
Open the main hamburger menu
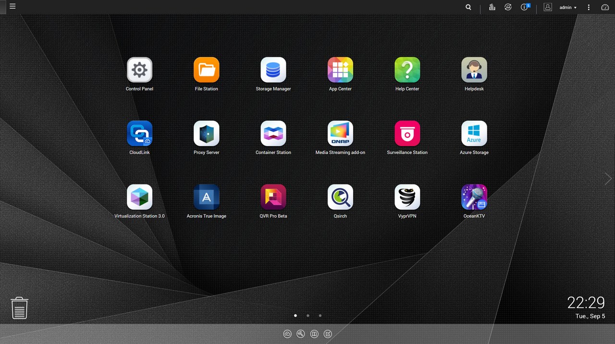pyautogui.click(x=12, y=7)
